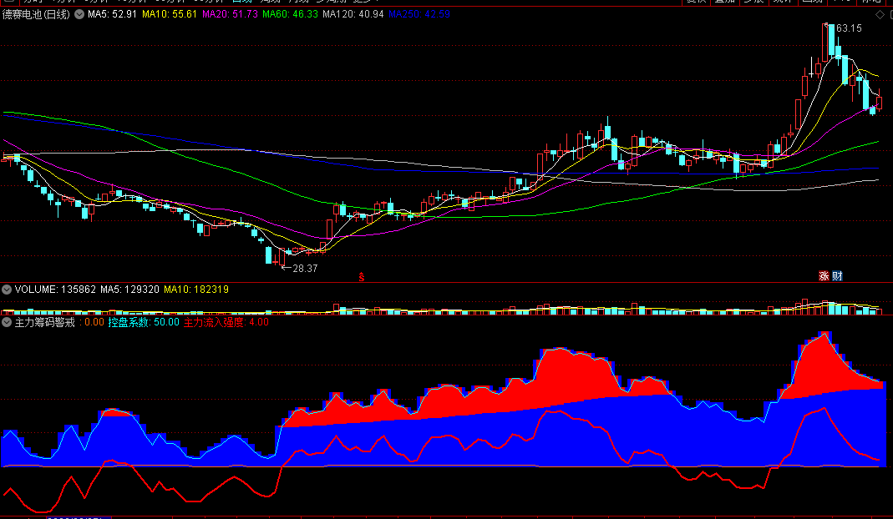Click the yellow MA10: 55.61 label
Image resolution: width=893 pixels, height=519 pixels.
(169, 14)
